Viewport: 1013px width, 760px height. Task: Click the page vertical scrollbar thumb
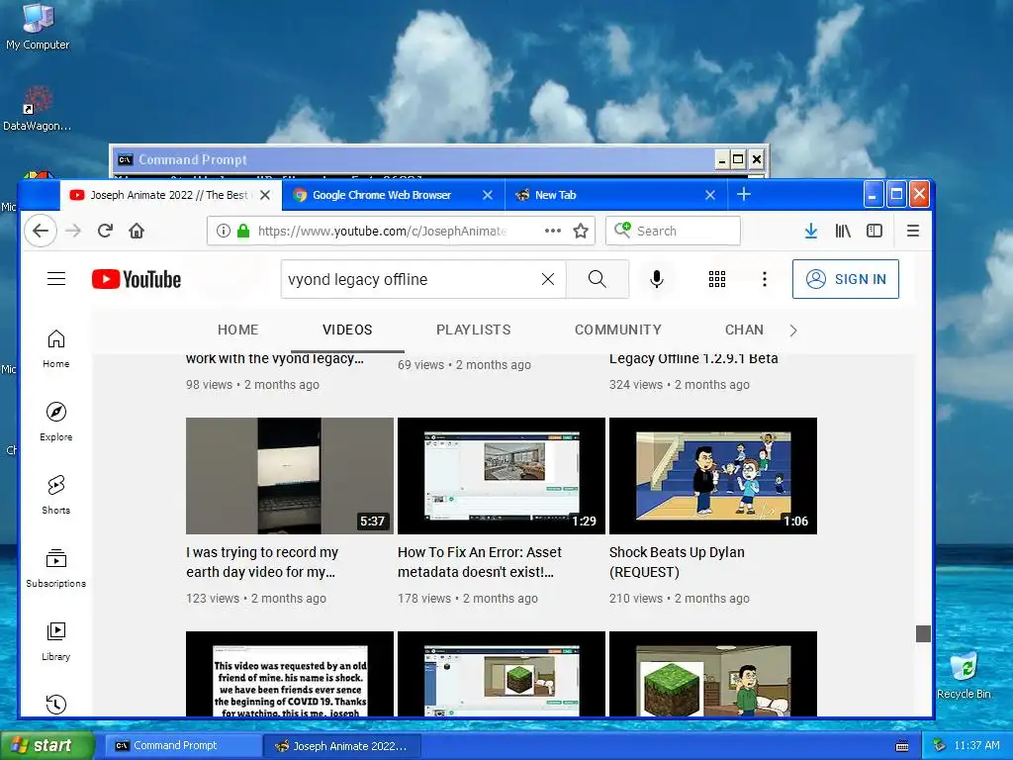pyautogui.click(x=923, y=633)
